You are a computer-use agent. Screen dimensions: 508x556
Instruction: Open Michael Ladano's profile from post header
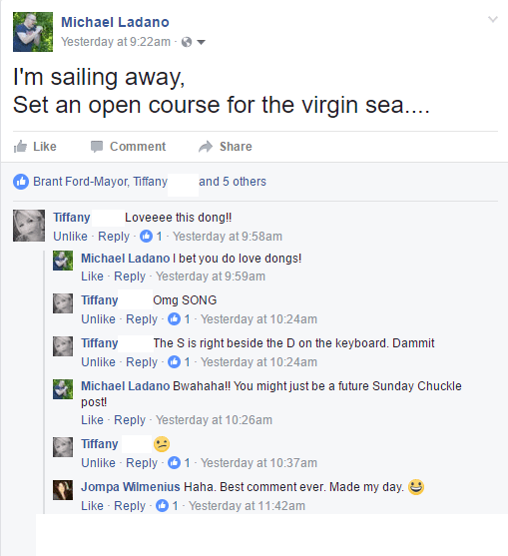[x=115, y=22]
